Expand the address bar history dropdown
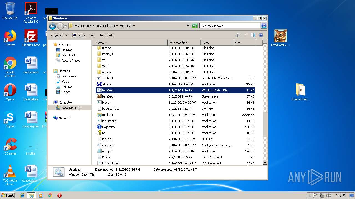Screen dimensions: 355x199 point(188,26)
